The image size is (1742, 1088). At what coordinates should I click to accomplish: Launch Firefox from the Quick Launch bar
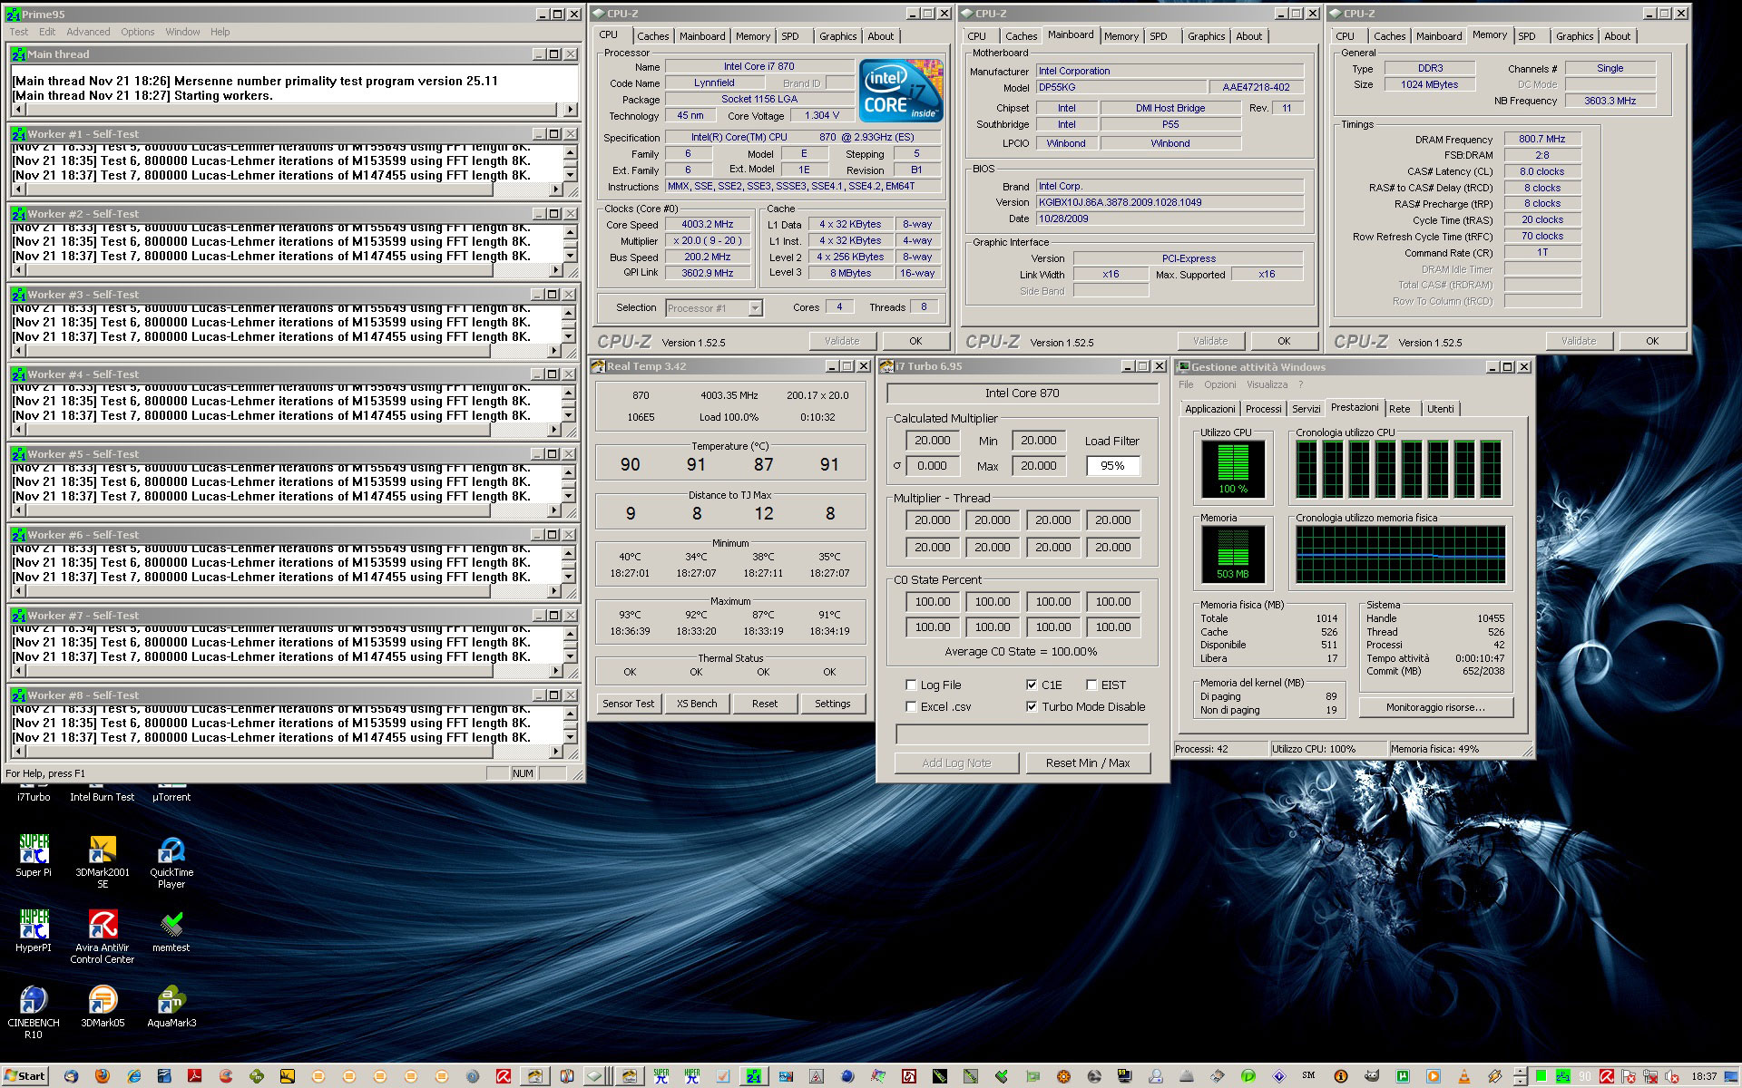[102, 1077]
